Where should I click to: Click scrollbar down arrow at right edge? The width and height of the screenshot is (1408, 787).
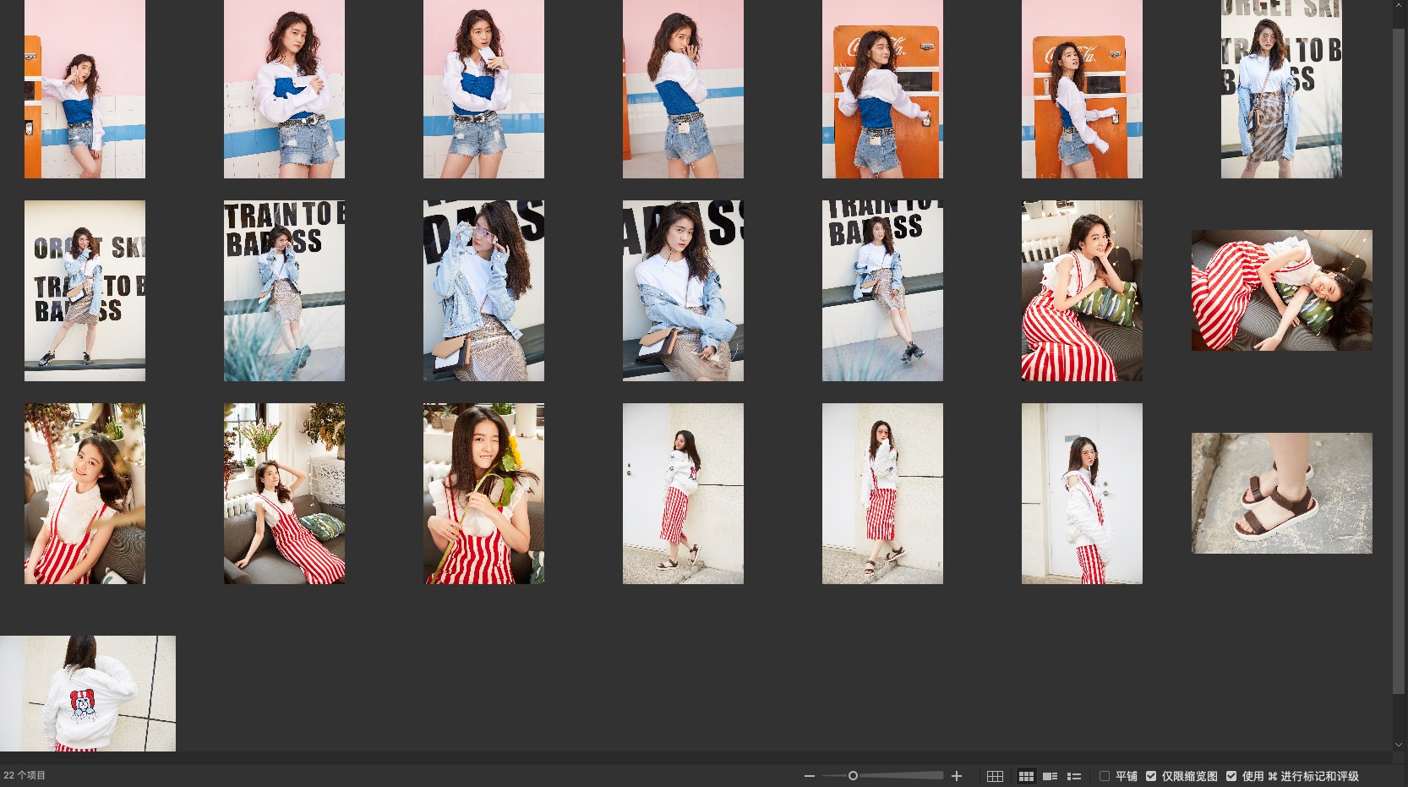1399,745
